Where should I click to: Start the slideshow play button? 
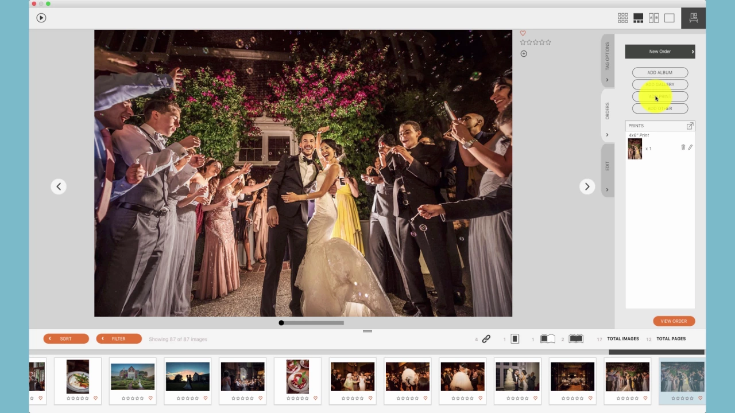(41, 18)
